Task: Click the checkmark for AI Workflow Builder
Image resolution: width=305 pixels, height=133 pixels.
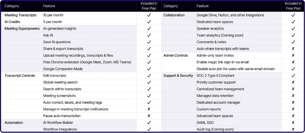Action: [149, 123]
